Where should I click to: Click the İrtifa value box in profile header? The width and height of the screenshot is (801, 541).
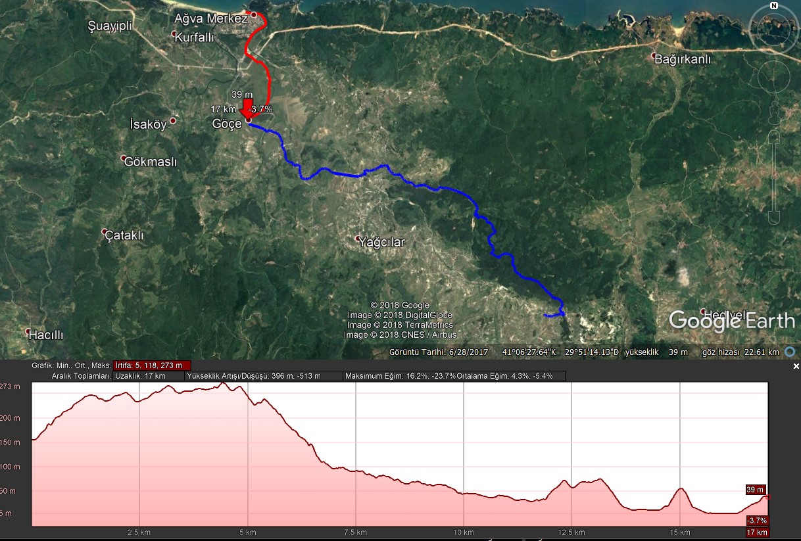(152, 365)
